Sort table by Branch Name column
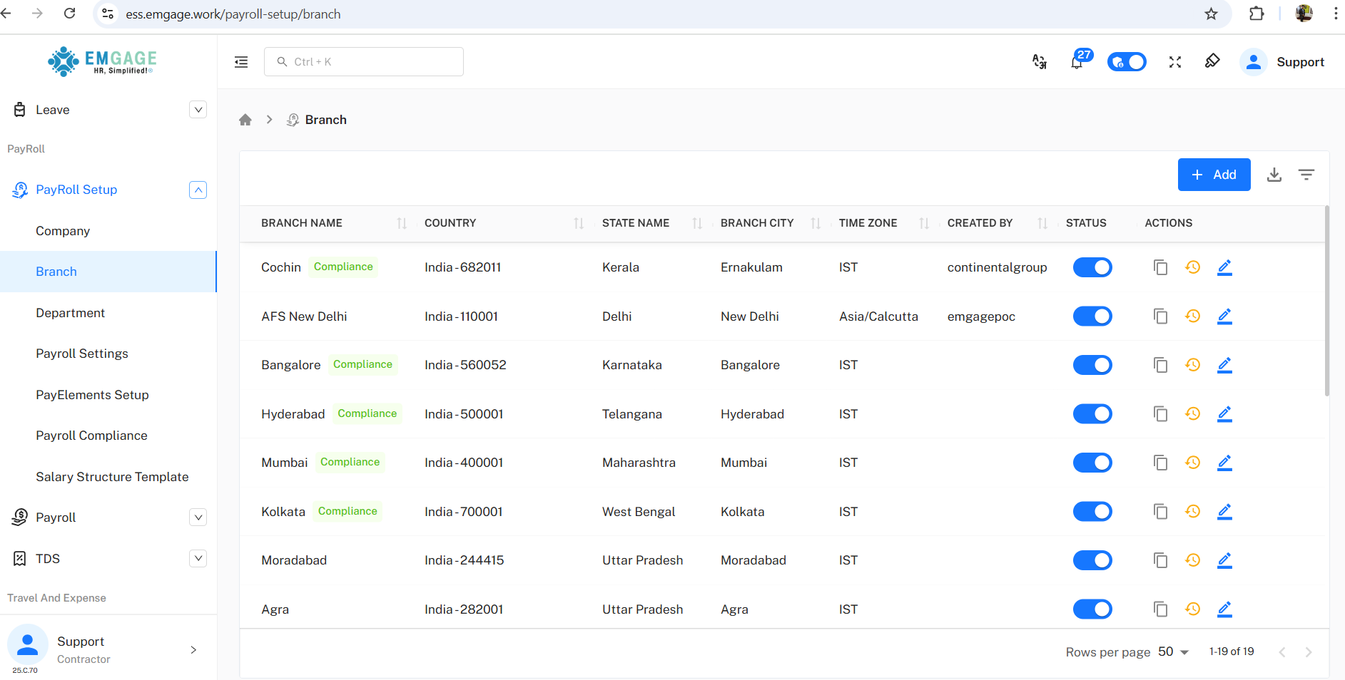The image size is (1345, 680). point(402,223)
